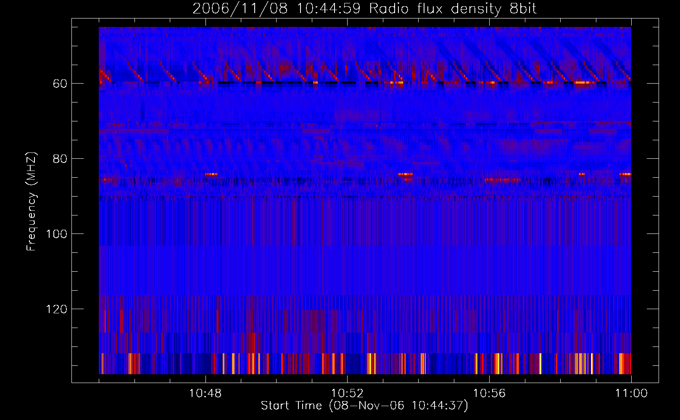Click the 100 frequency tick label
This screenshot has width=680, height=420.
(x=57, y=234)
